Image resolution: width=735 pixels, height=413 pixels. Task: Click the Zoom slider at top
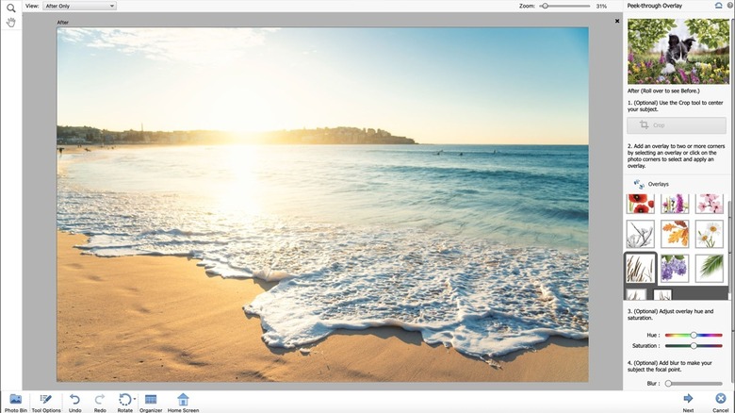(x=565, y=6)
